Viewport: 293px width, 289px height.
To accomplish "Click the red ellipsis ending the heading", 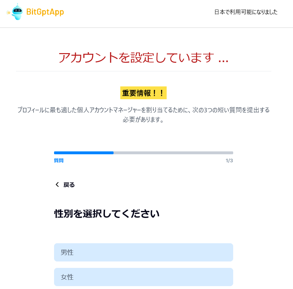I will [x=223, y=60].
